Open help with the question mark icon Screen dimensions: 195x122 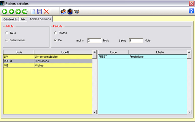tap(191, 11)
